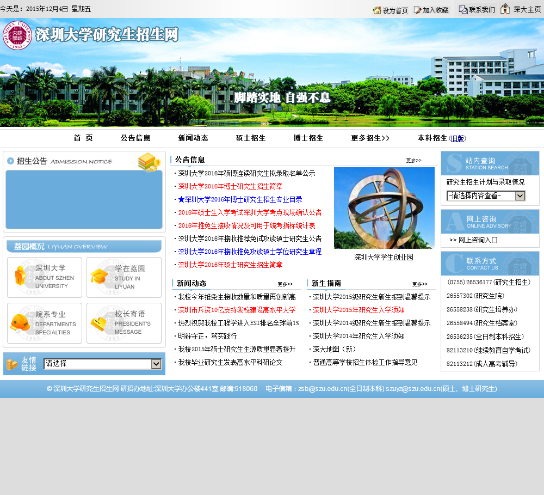The width and height of the screenshot is (544, 495).
Task: Open the 深圳大学 ABOUT SZHEN UNIVERSITY card
Action: [45, 277]
